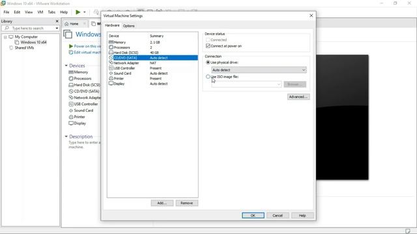417x234 pixels.
Task: Click the Printer icon in VM Devices summary
Action: 71,117
